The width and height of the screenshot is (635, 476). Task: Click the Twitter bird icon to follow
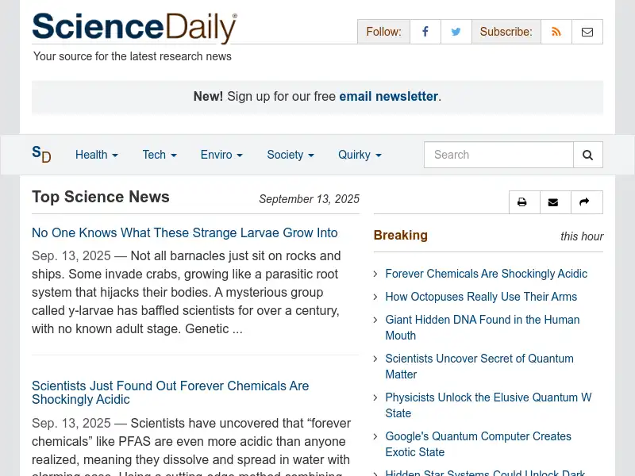coord(456,32)
